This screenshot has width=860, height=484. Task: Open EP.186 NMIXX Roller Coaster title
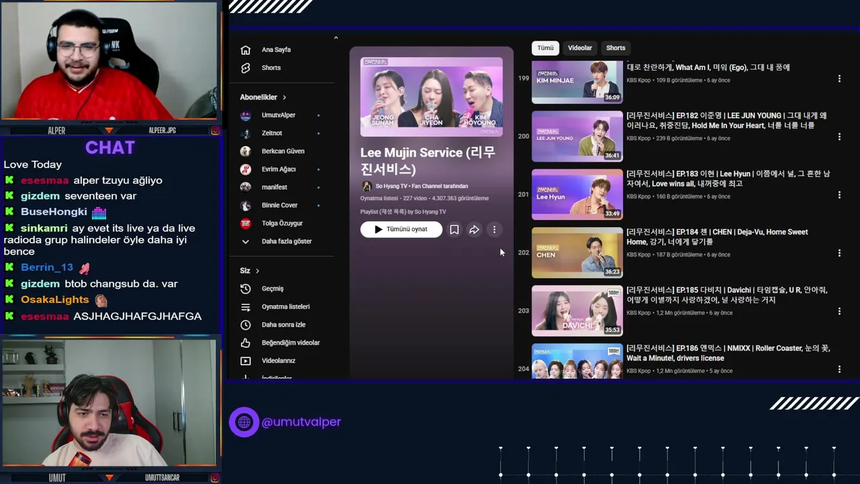point(728,353)
